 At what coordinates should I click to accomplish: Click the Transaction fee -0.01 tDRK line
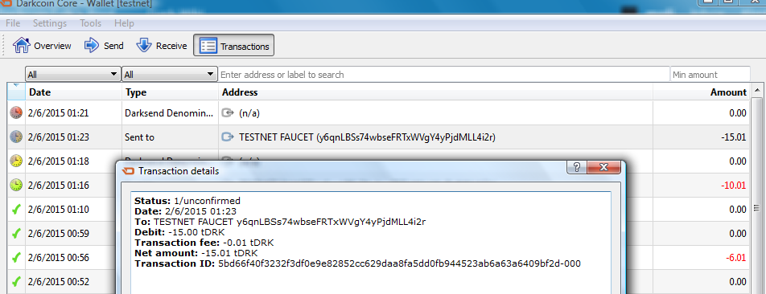click(204, 243)
